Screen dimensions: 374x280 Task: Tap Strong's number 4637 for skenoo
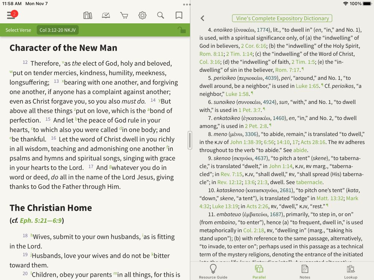point(261,158)
